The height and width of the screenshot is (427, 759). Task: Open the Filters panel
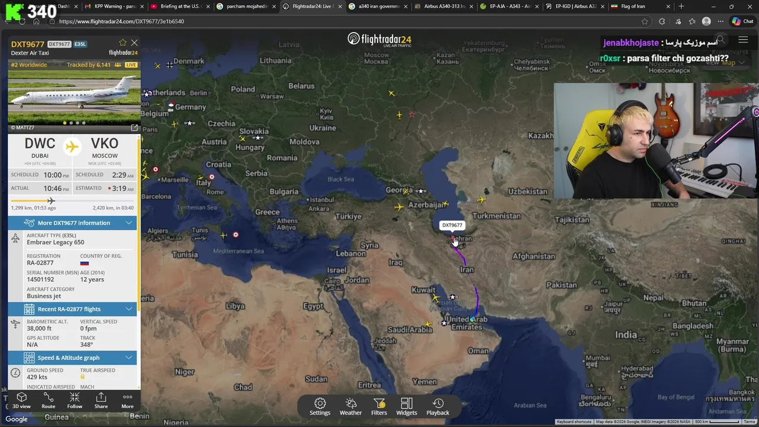379,407
